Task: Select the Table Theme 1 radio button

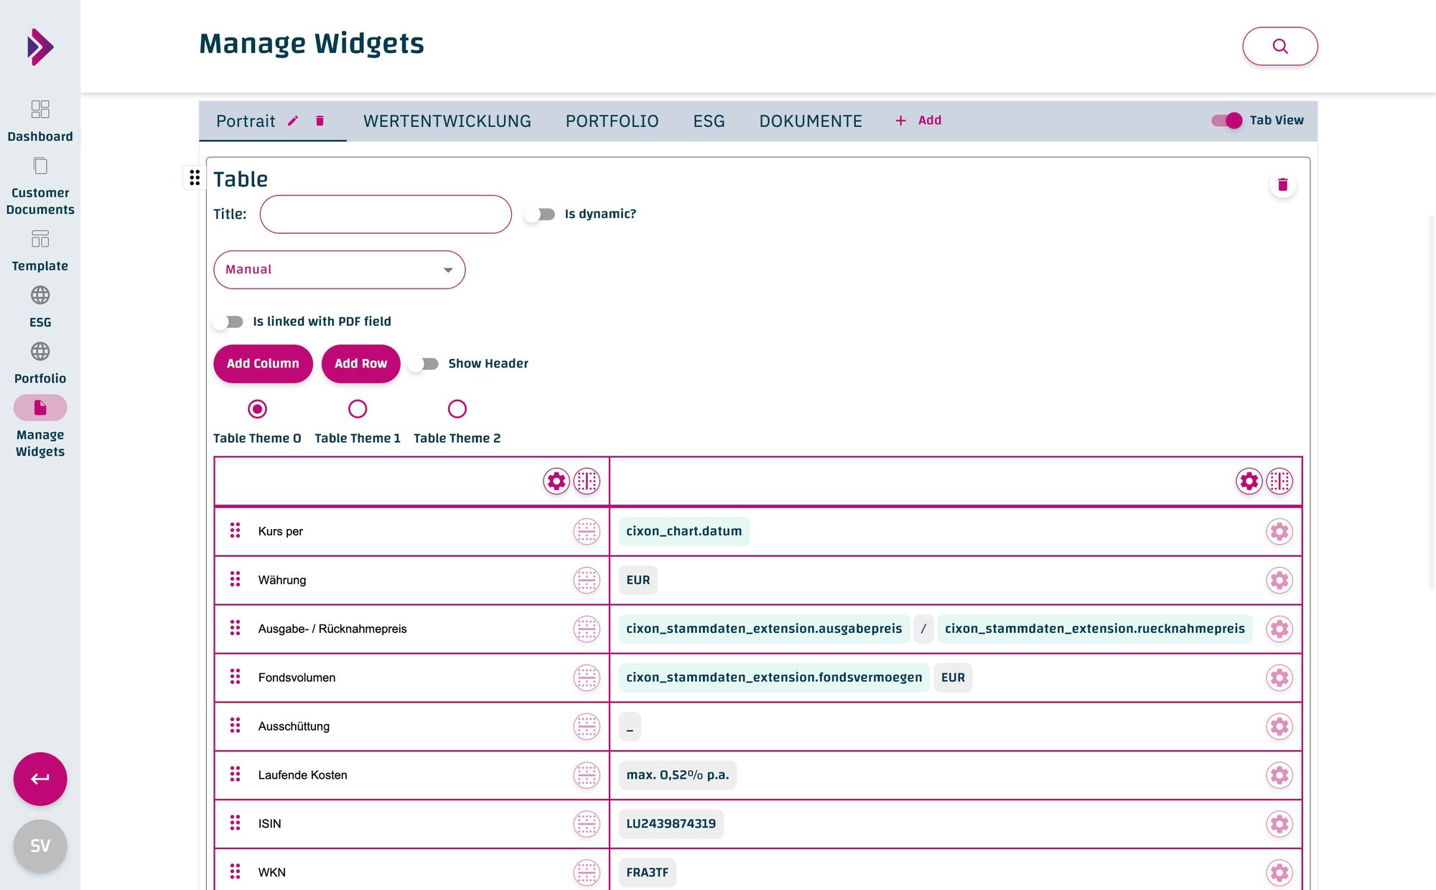Action: pyautogui.click(x=357, y=409)
